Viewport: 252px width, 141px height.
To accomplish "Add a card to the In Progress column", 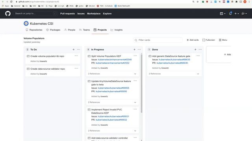I will pos(134,50).
